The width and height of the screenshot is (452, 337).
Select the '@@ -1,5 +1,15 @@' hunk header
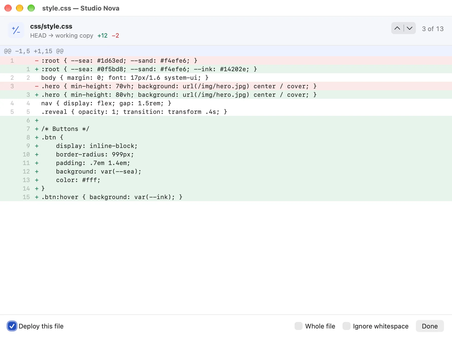coord(226,51)
